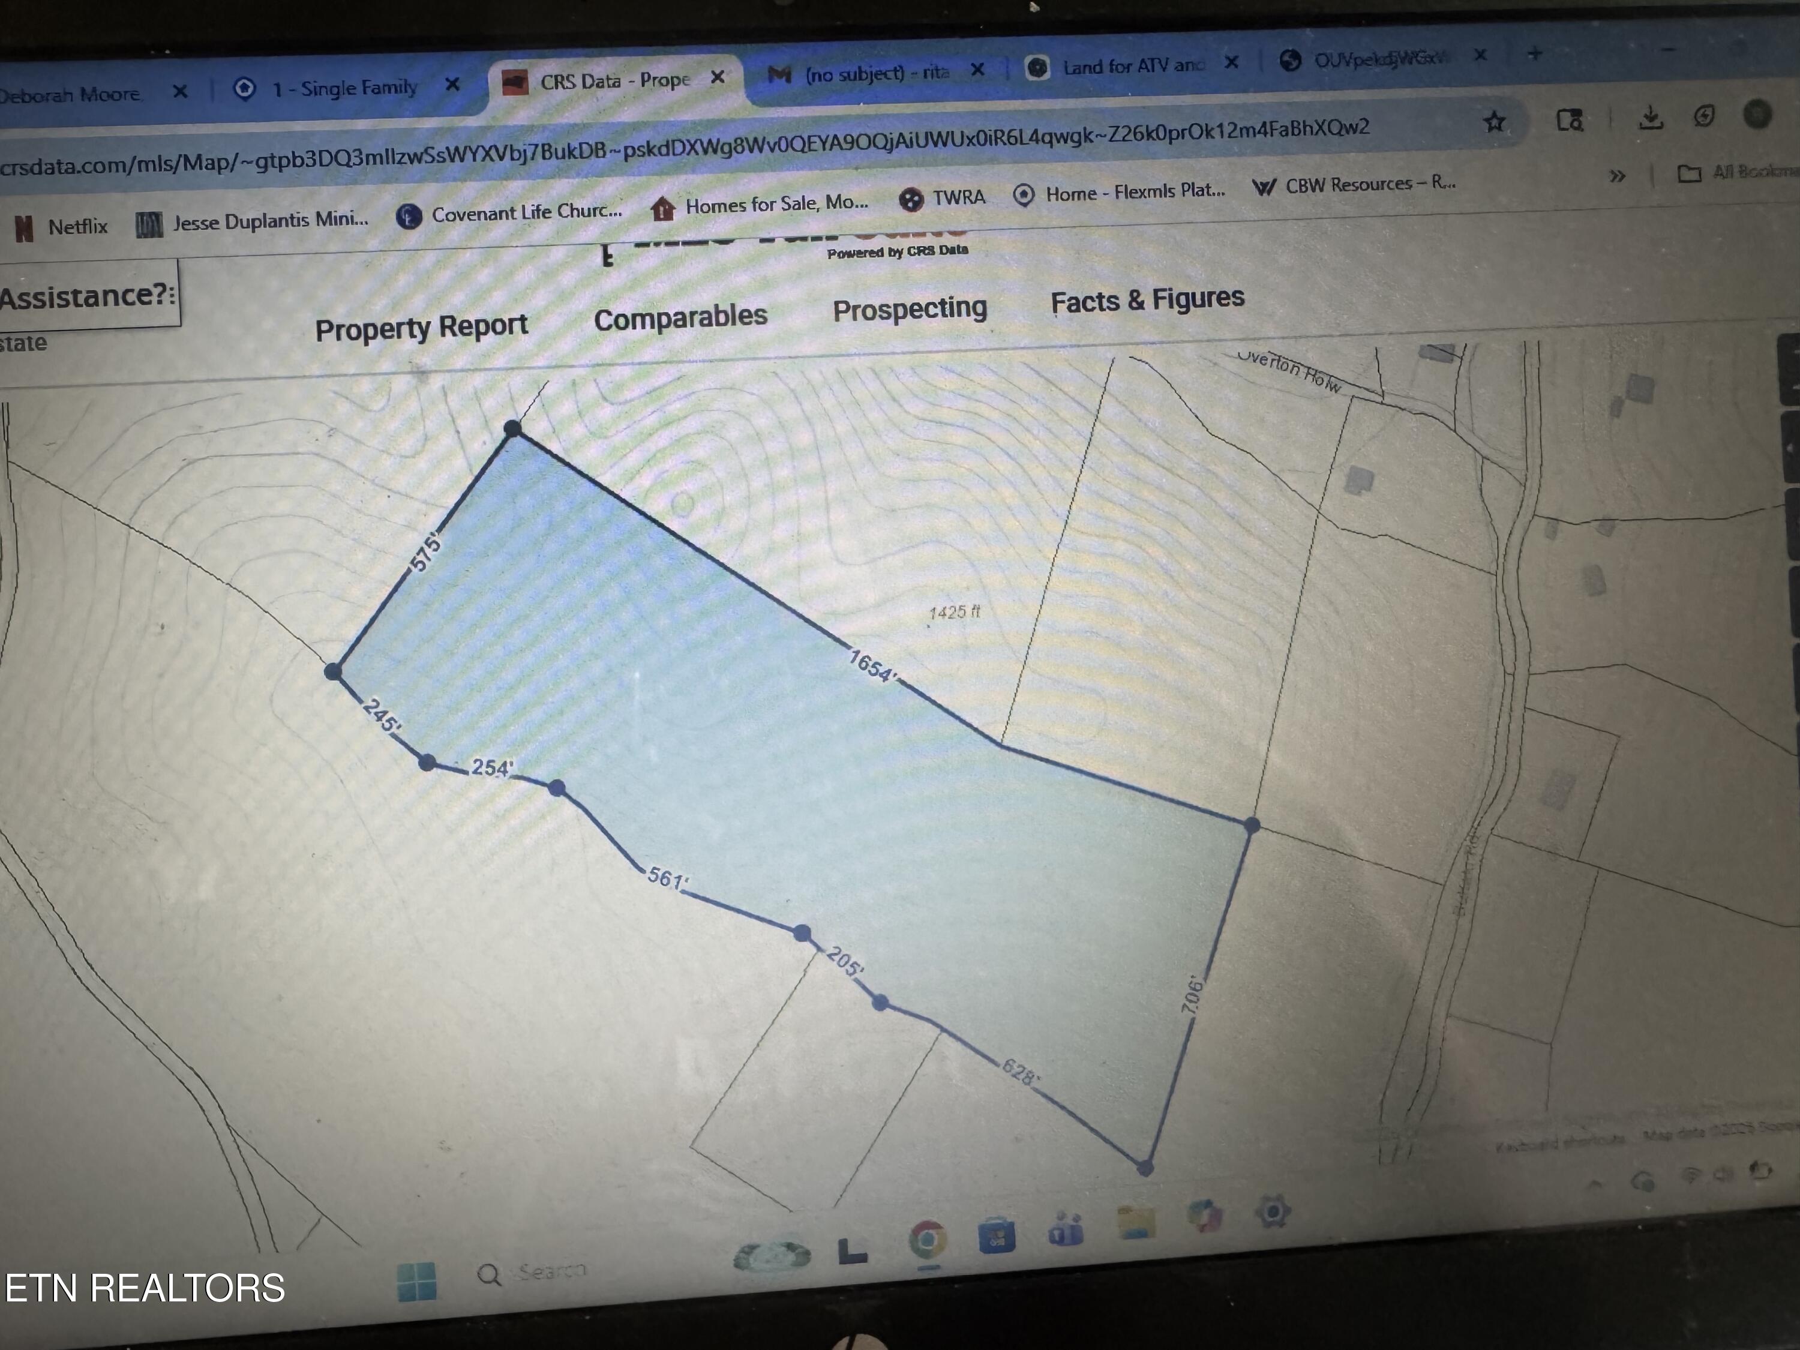Open the dark L app on taskbar
Viewport: 1800px width, 1350px height.
pos(852,1251)
